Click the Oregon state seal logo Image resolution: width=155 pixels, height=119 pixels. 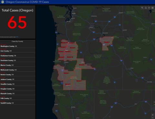[3, 2]
